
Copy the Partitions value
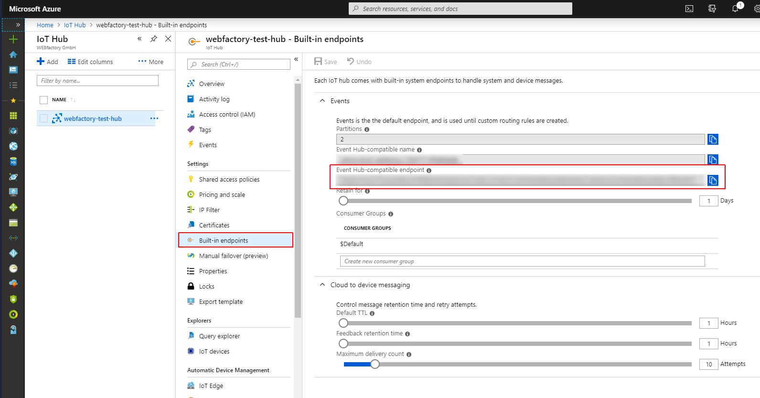tap(713, 140)
